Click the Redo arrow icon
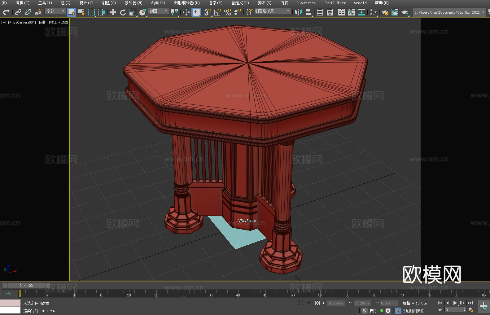The width and height of the screenshot is (490, 315). 6,12
